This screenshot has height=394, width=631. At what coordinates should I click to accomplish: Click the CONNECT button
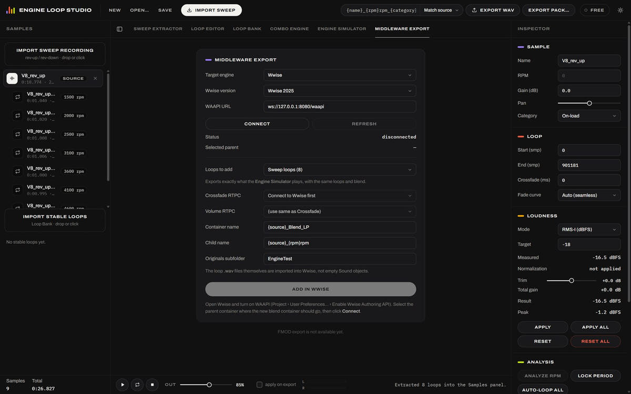coord(257,124)
